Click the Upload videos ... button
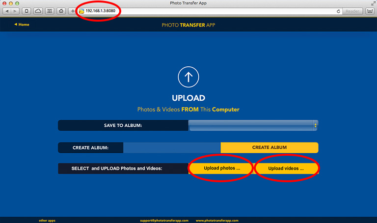 (286, 168)
